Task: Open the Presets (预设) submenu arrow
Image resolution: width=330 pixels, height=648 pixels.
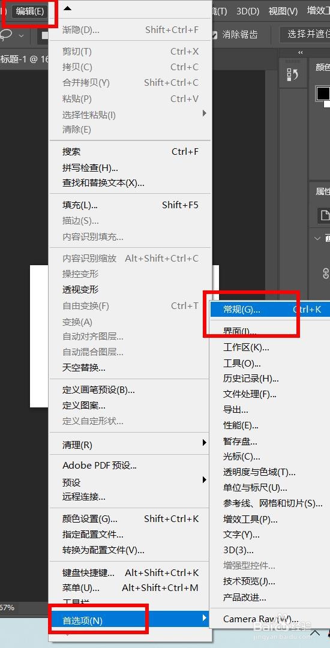Action: click(204, 480)
